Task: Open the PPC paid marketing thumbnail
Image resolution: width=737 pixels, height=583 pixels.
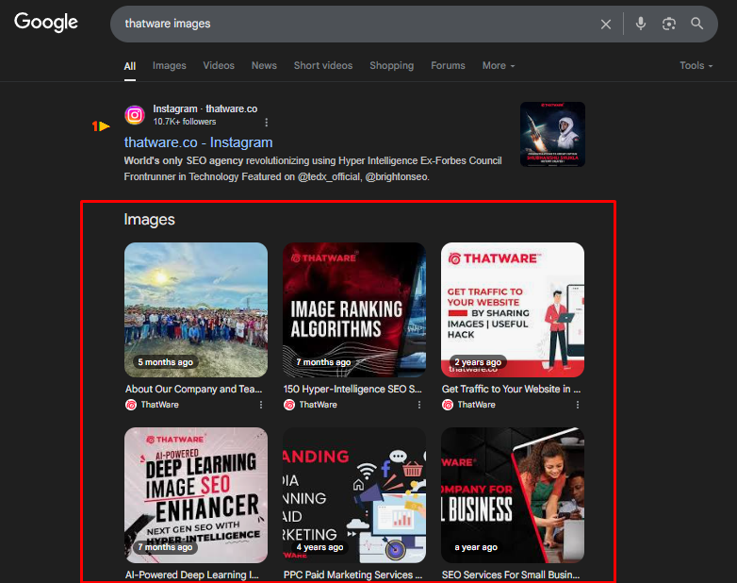Action: point(354,495)
